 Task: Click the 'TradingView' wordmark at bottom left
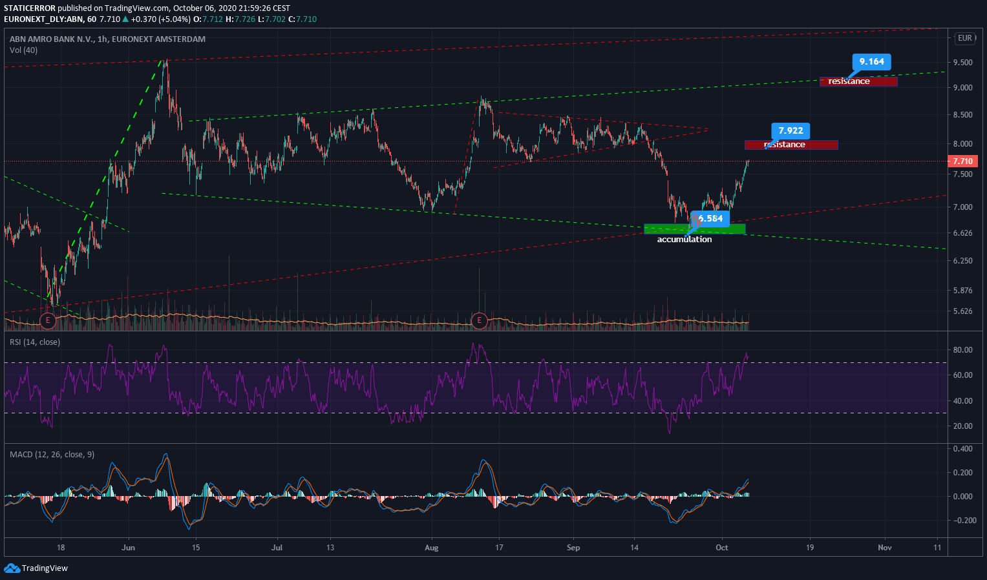click(x=45, y=568)
